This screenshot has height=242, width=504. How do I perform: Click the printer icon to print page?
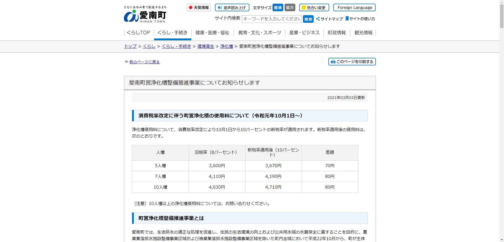tap(333, 62)
